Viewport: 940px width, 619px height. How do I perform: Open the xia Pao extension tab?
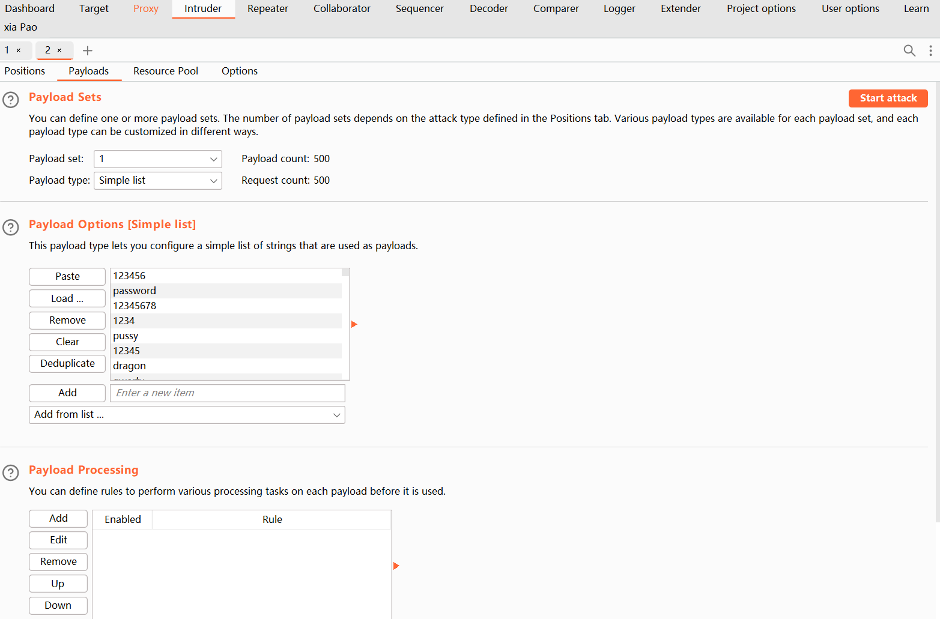[x=20, y=27]
